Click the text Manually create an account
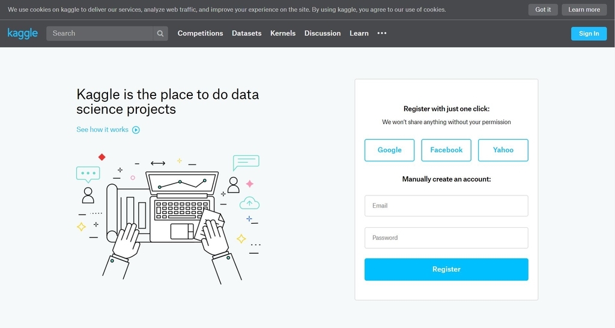Image resolution: width=615 pixels, height=328 pixels. click(x=446, y=179)
